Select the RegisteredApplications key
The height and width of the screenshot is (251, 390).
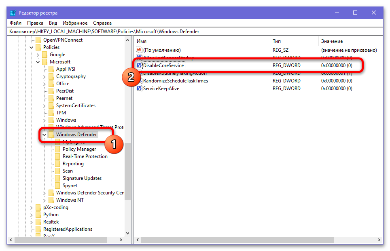click(x=68, y=229)
